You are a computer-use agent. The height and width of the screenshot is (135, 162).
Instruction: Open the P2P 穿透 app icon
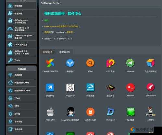(110, 63)
